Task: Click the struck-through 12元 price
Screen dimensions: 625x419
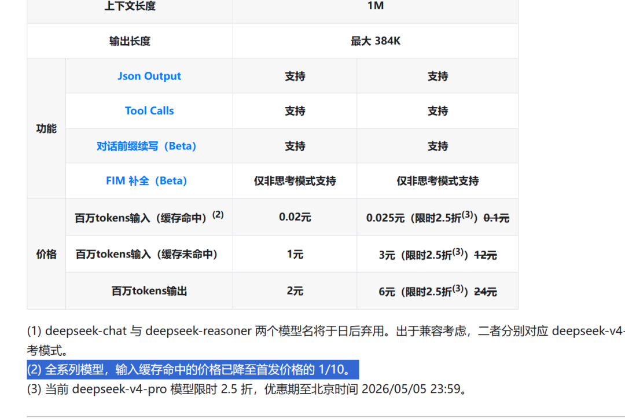Action: (x=485, y=255)
